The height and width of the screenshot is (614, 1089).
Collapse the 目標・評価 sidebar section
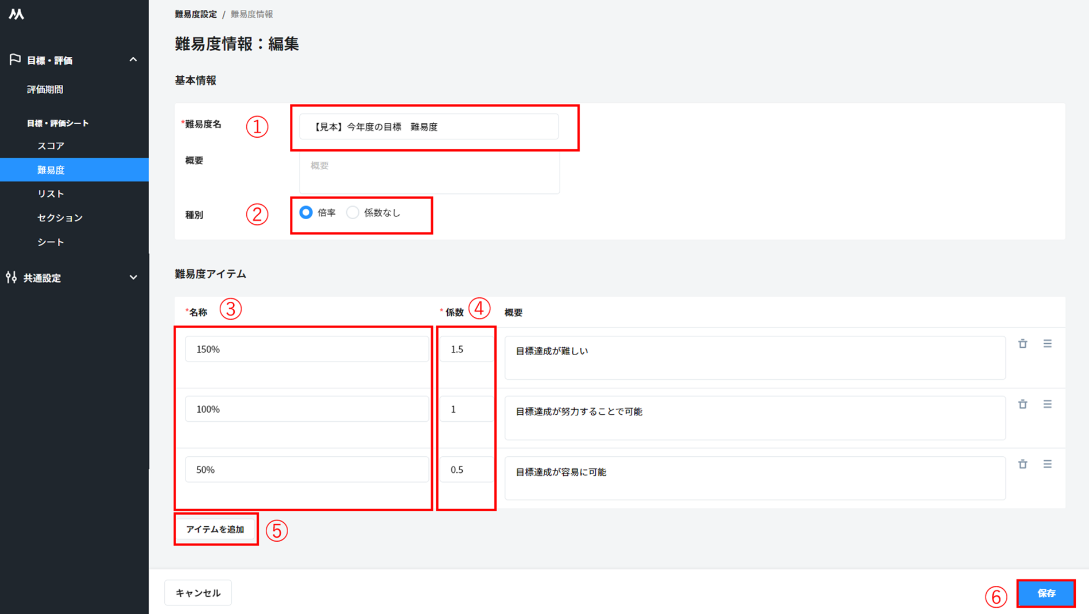[133, 60]
